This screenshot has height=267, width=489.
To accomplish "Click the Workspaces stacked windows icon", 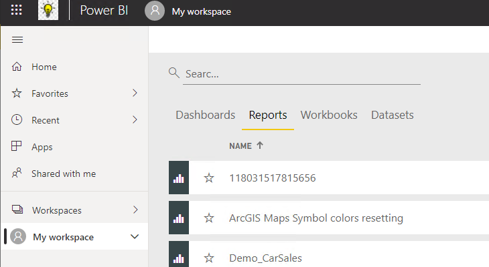I will [x=17, y=210].
